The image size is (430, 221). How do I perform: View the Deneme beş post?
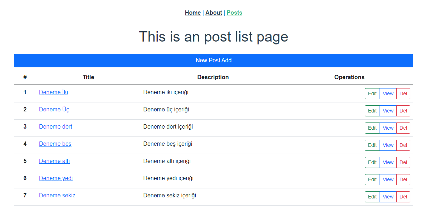coord(388,145)
